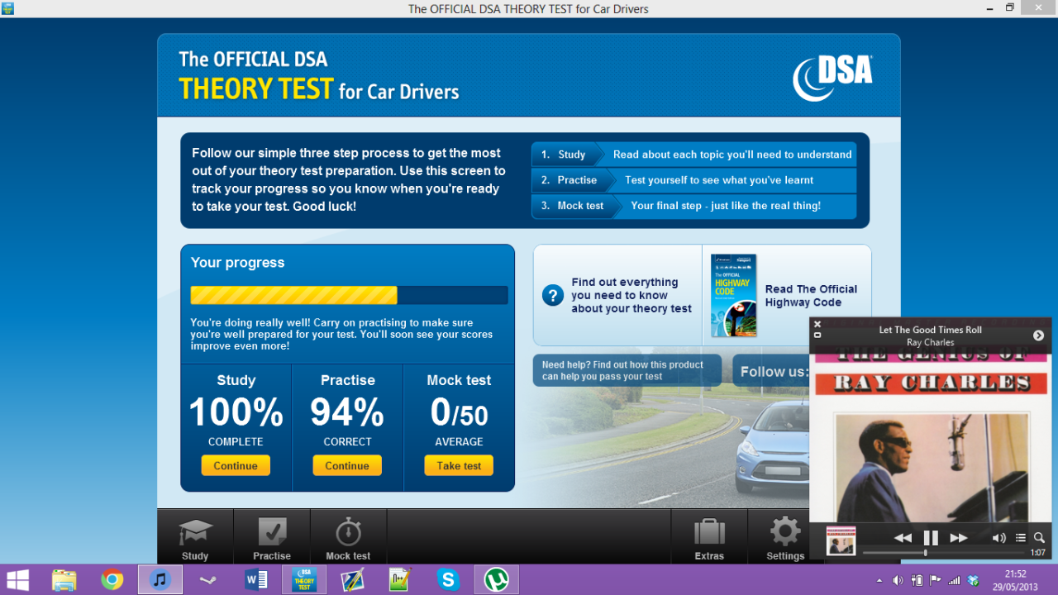Click the Dropbox tray icon
This screenshot has width=1058, height=595.
coord(974,581)
